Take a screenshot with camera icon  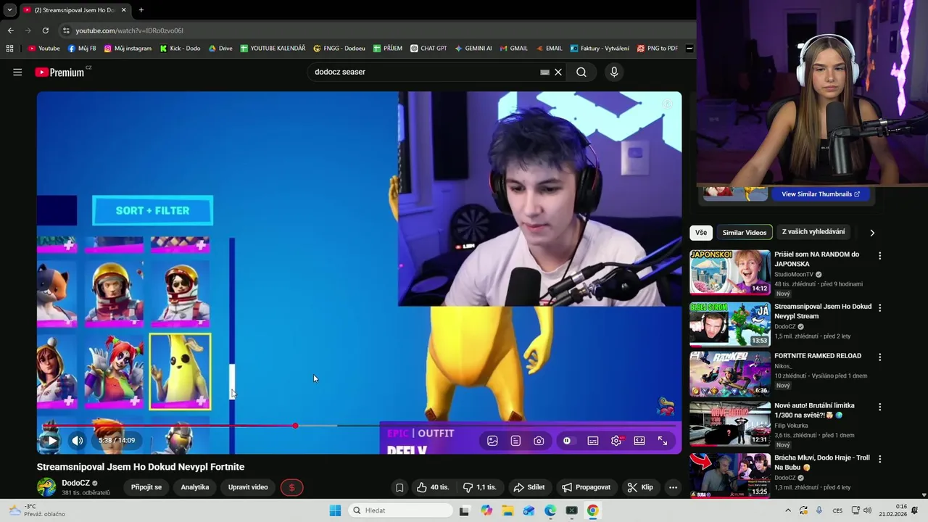(x=539, y=440)
